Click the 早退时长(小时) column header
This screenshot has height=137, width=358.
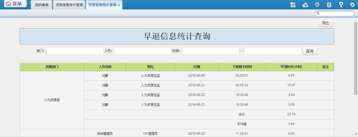[291, 67]
